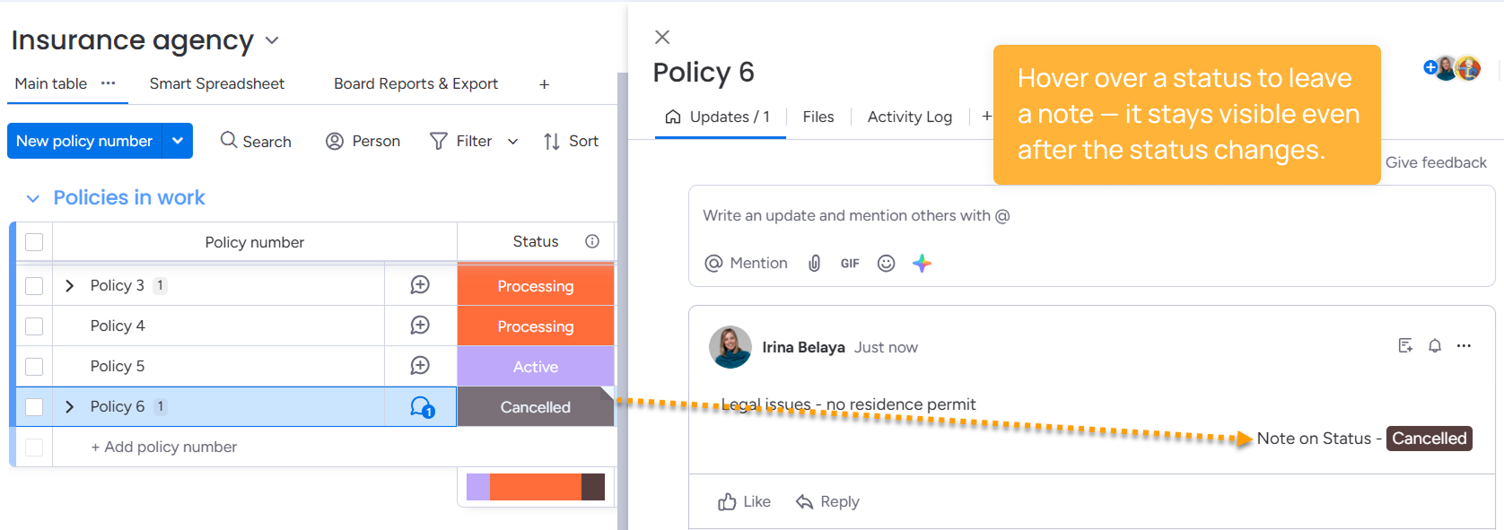The width and height of the screenshot is (1504, 530).
Task: Open the conversation bubble on Policy 6
Action: pyautogui.click(x=419, y=406)
